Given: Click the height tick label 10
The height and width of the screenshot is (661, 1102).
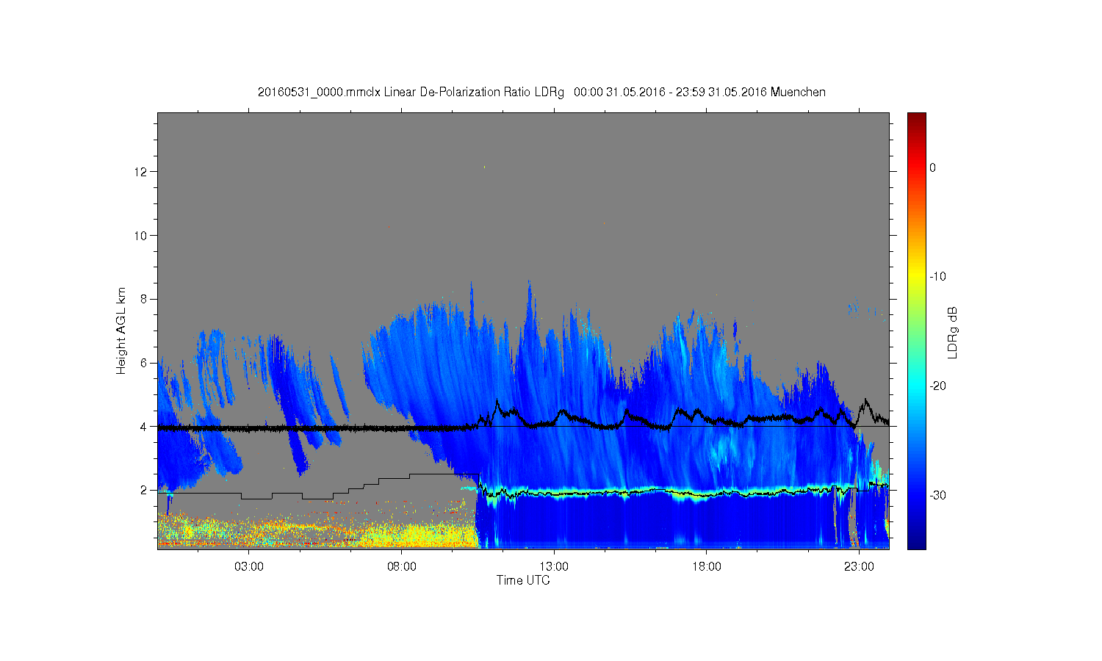Looking at the screenshot, I should [141, 236].
